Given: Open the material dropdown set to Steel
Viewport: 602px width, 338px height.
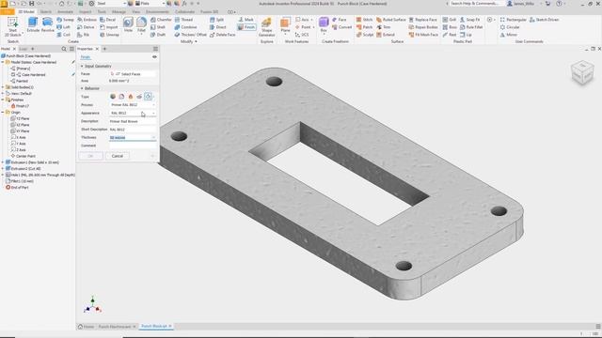Looking at the screenshot, I should click(111, 4).
